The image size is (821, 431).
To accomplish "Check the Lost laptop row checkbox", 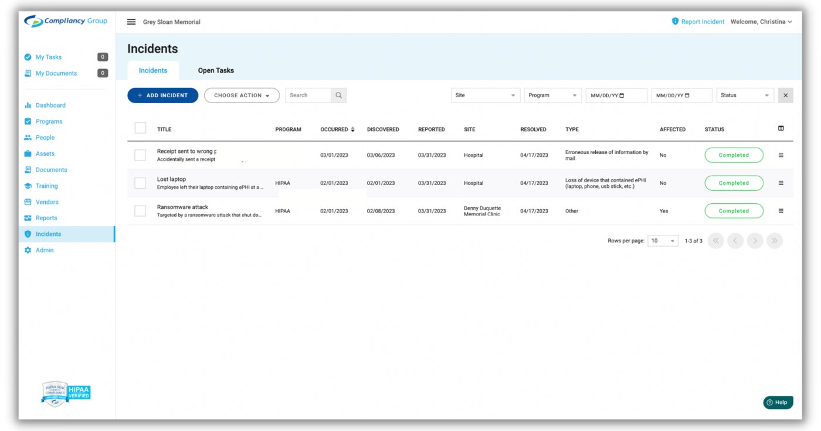I will click(140, 183).
